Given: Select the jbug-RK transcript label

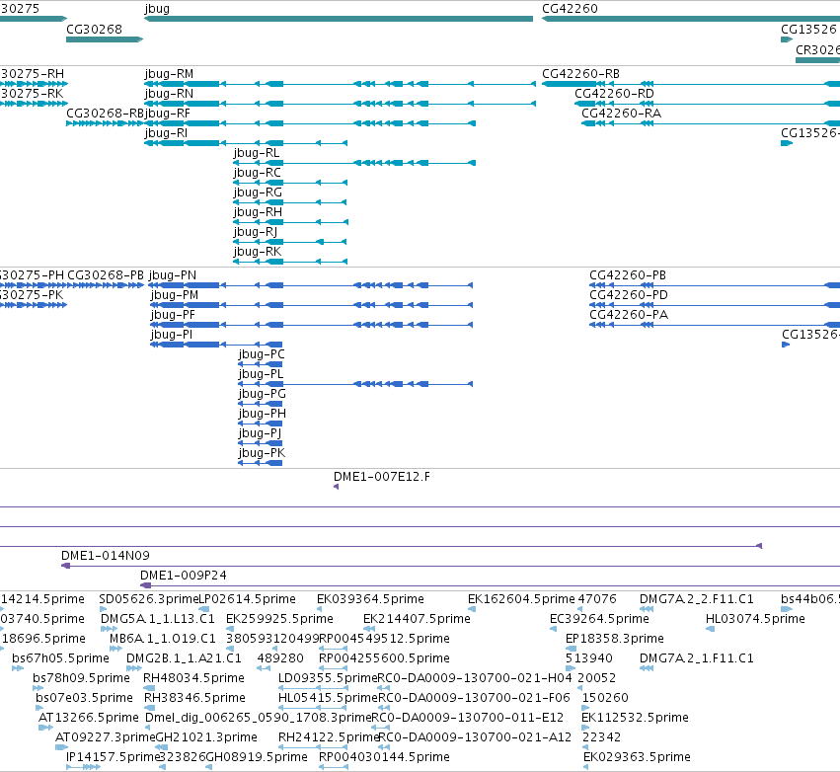Looking at the screenshot, I should [x=258, y=253].
